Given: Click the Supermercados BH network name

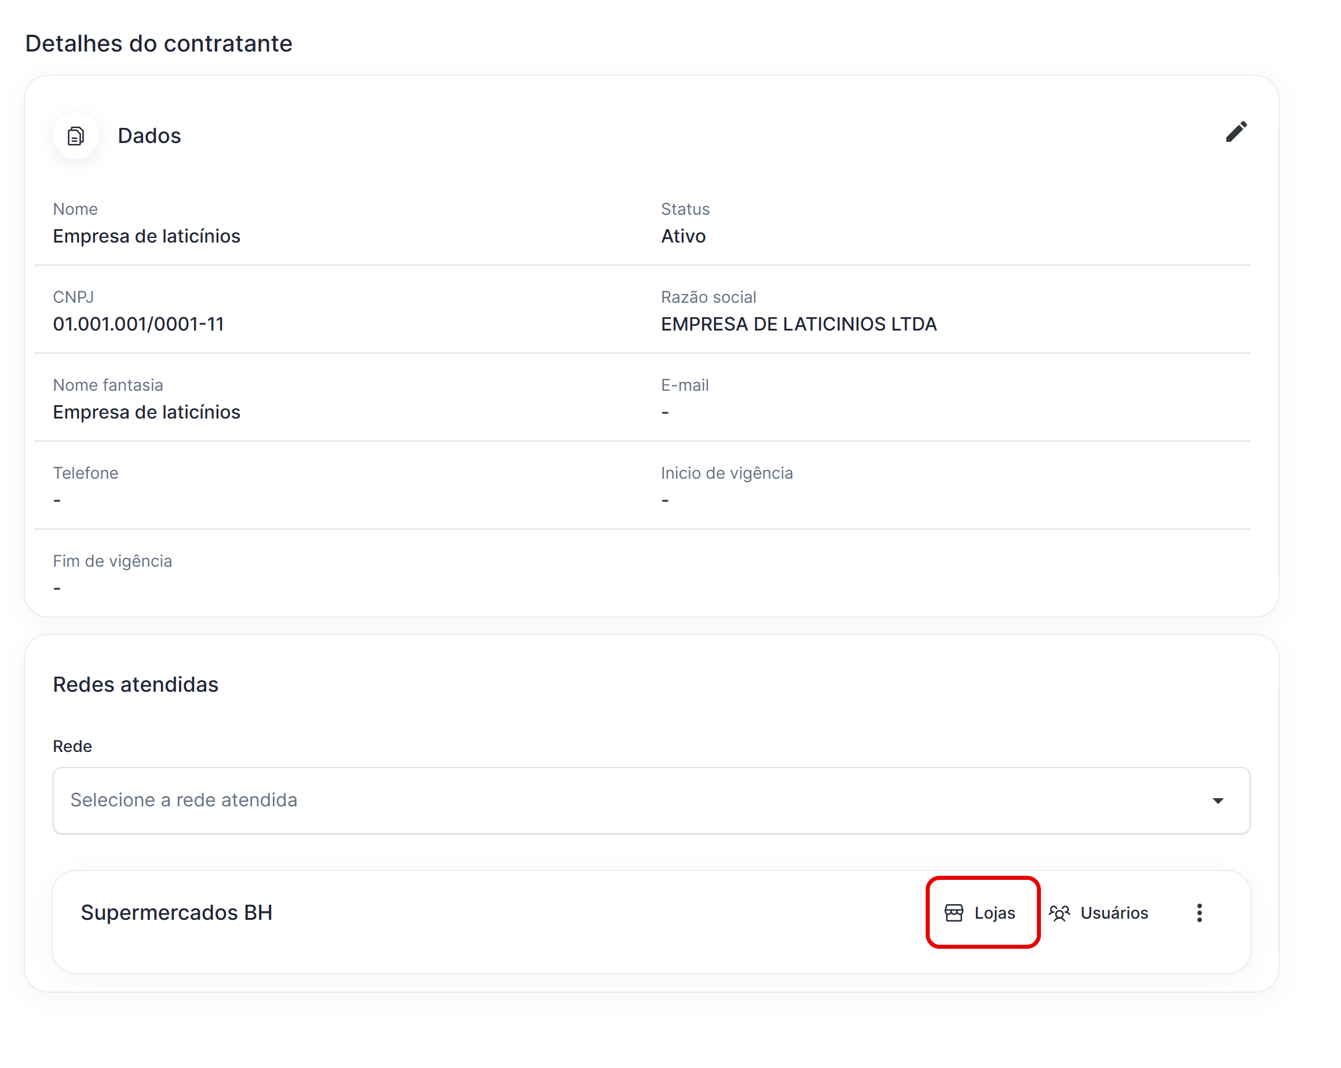Looking at the screenshot, I should (177, 913).
